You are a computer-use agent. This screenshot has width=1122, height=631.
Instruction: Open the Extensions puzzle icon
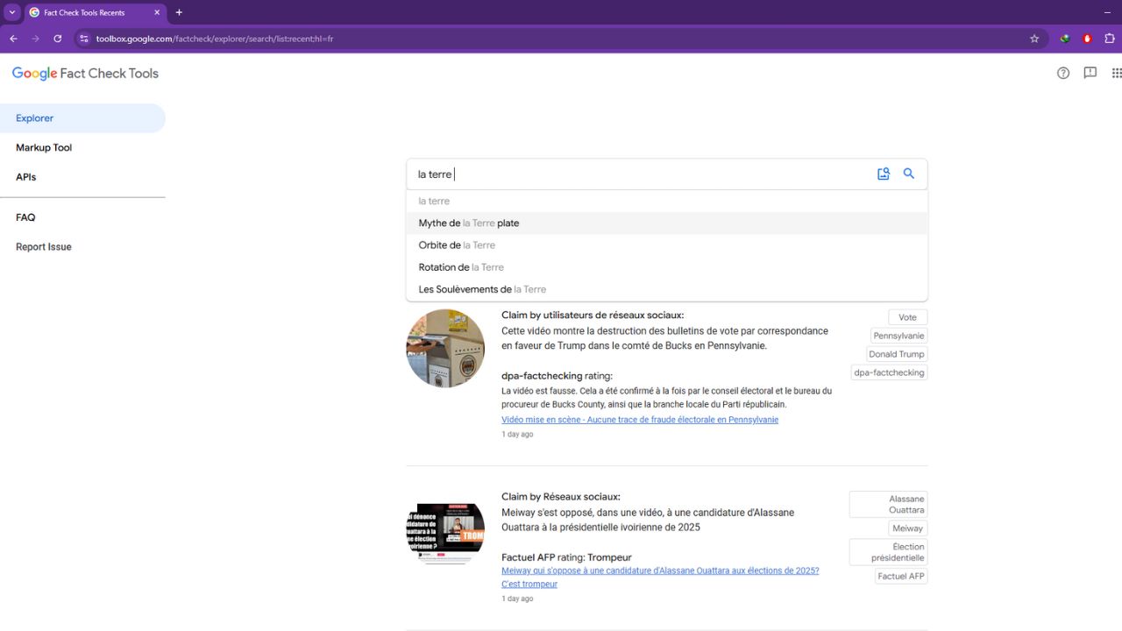pyautogui.click(x=1110, y=39)
